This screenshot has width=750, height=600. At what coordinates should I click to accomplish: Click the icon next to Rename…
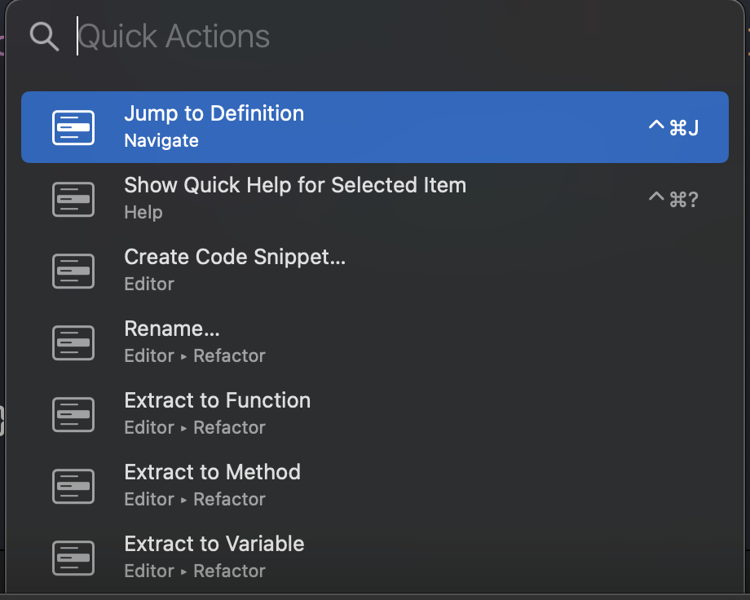point(73,342)
